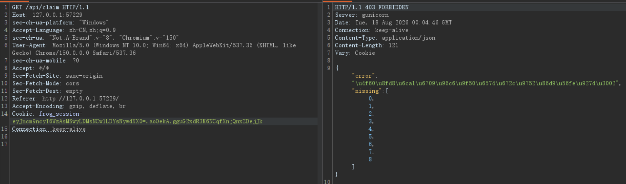Click the response 'Connection: keep-alive' header

click(x=371, y=30)
